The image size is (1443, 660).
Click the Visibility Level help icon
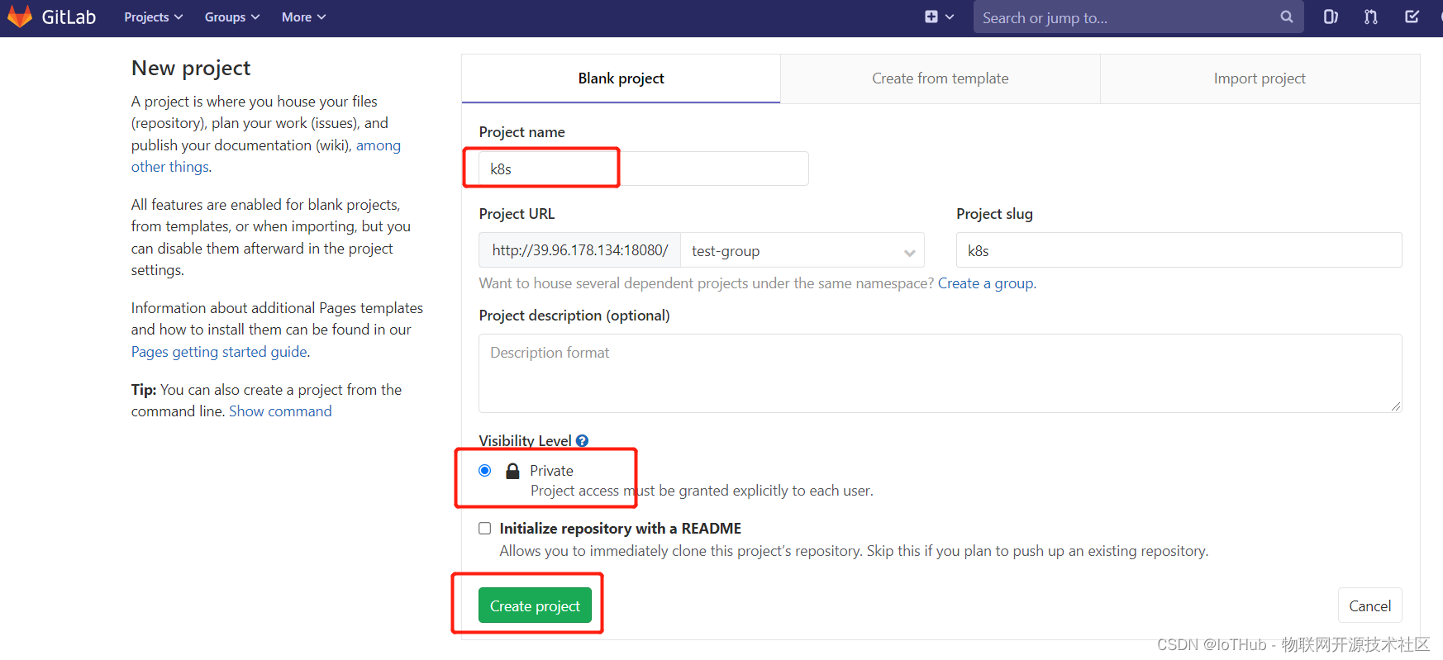[583, 441]
